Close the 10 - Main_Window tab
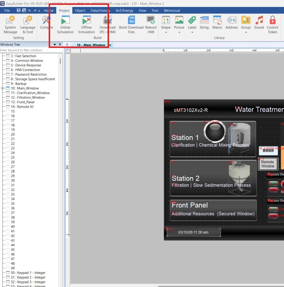 pyautogui.click(x=110, y=45)
